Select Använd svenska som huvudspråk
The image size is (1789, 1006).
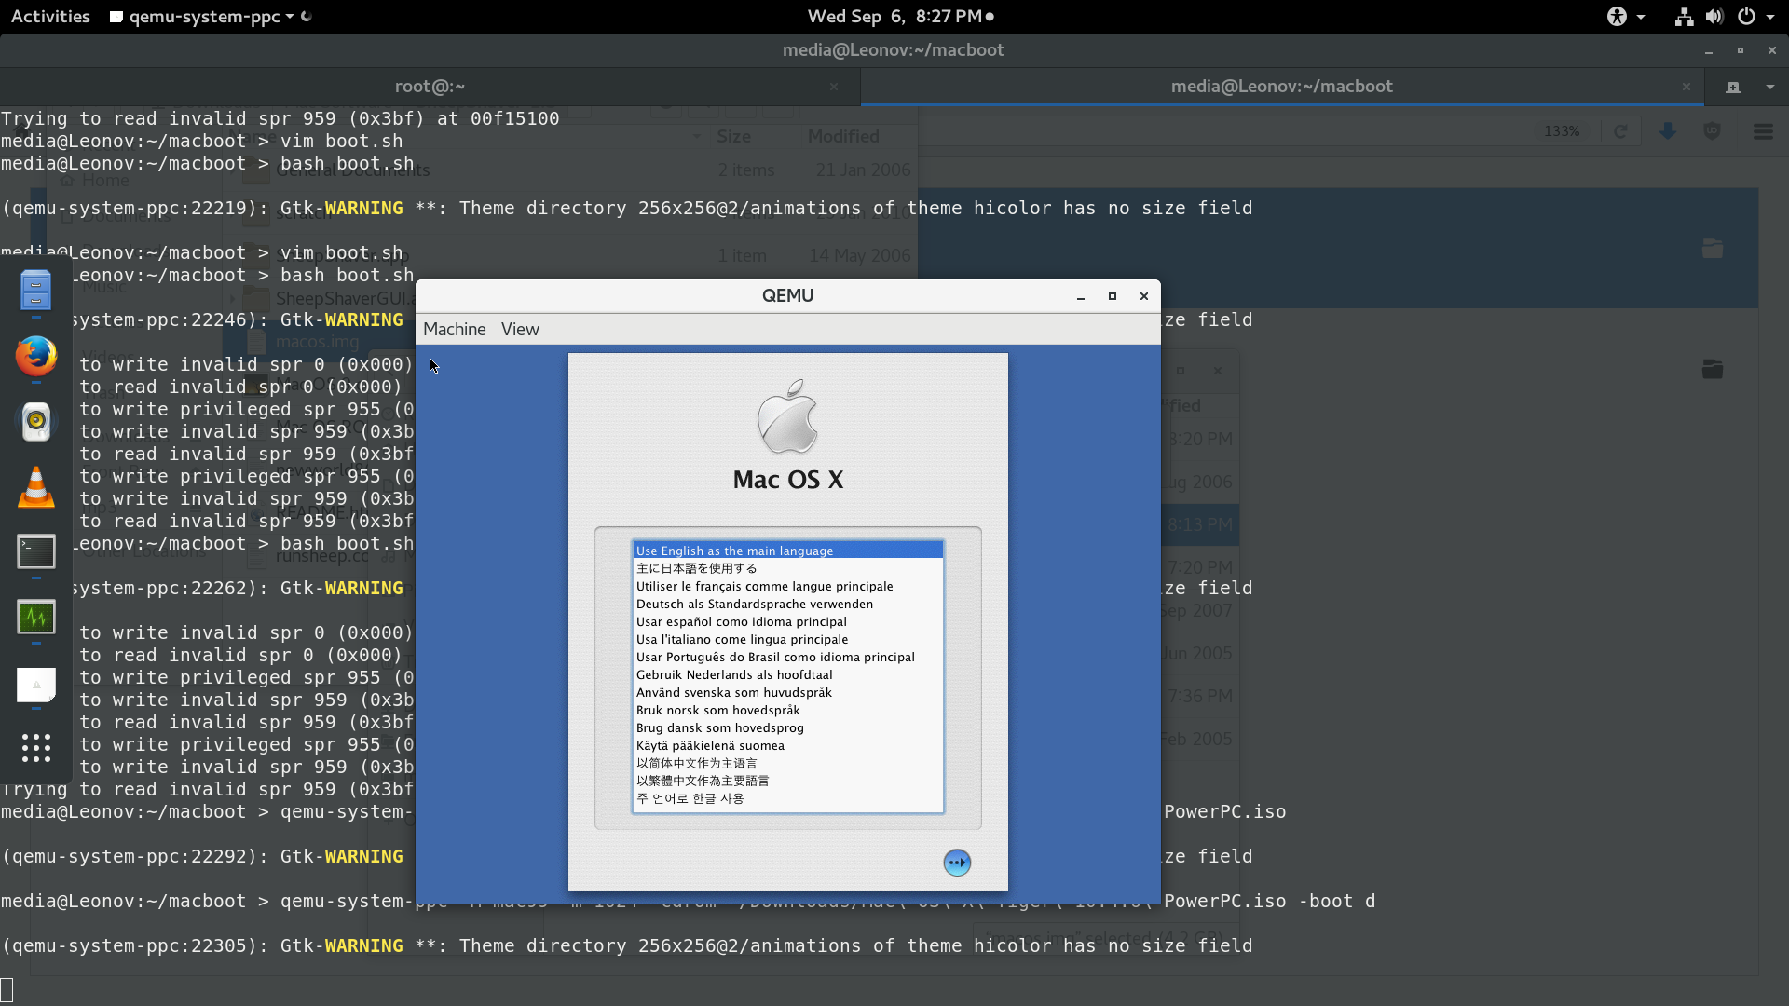pyautogui.click(x=787, y=692)
